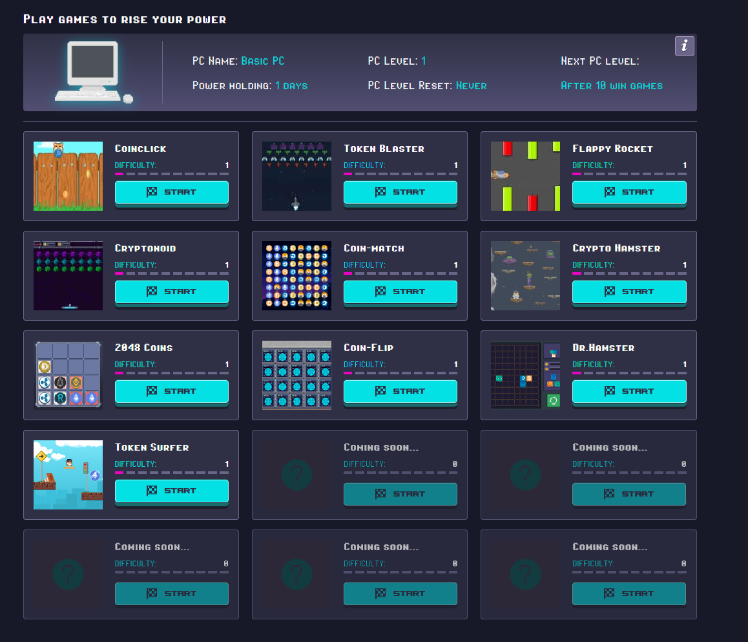748x642 pixels.
Task: Start the CoinClick game
Action: 172,193
